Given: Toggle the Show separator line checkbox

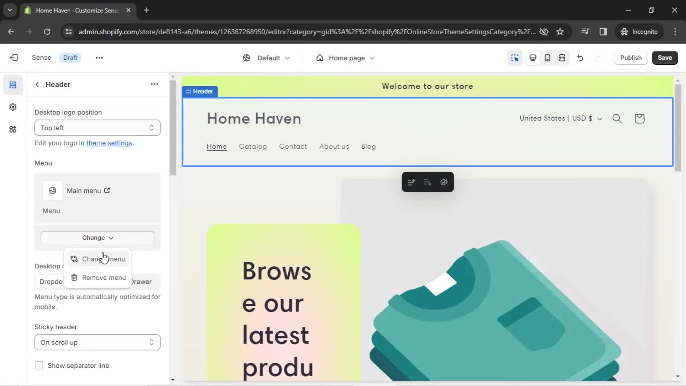Looking at the screenshot, I should point(39,366).
